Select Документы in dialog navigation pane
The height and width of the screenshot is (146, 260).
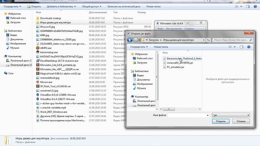click(x=141, y=80)
